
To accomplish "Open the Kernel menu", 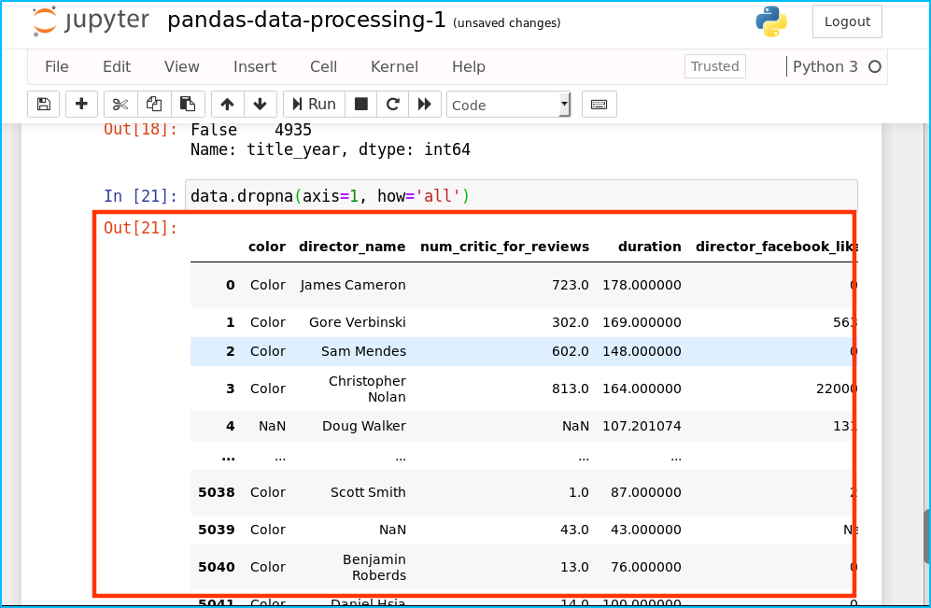I will pos(394,66).
